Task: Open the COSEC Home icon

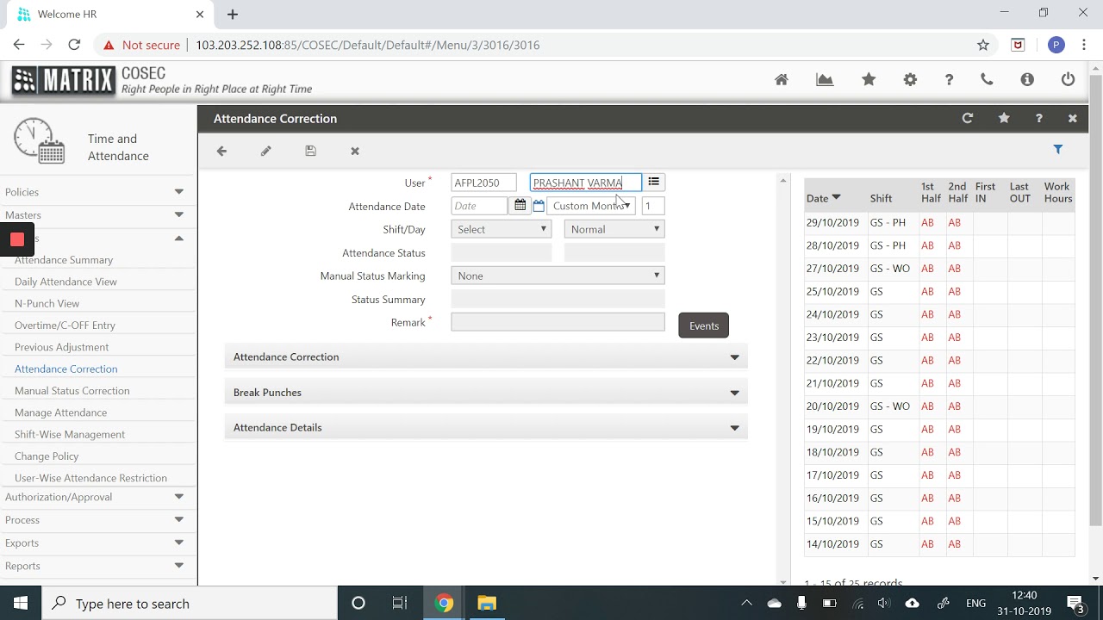Action: click(782, 79)
